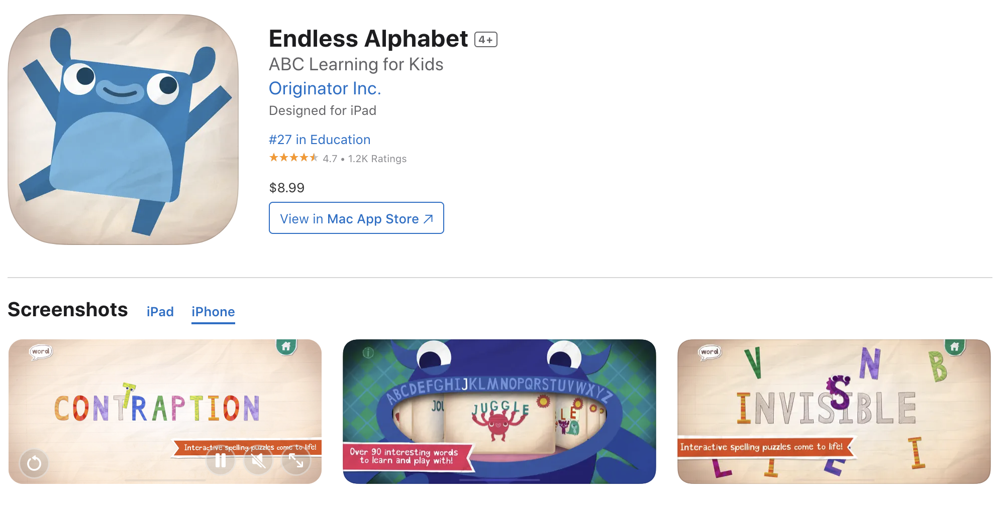The height and width of the screenshot is (509, 1007).
Task: Replay the preview video from start
Action: coord(34,463)
